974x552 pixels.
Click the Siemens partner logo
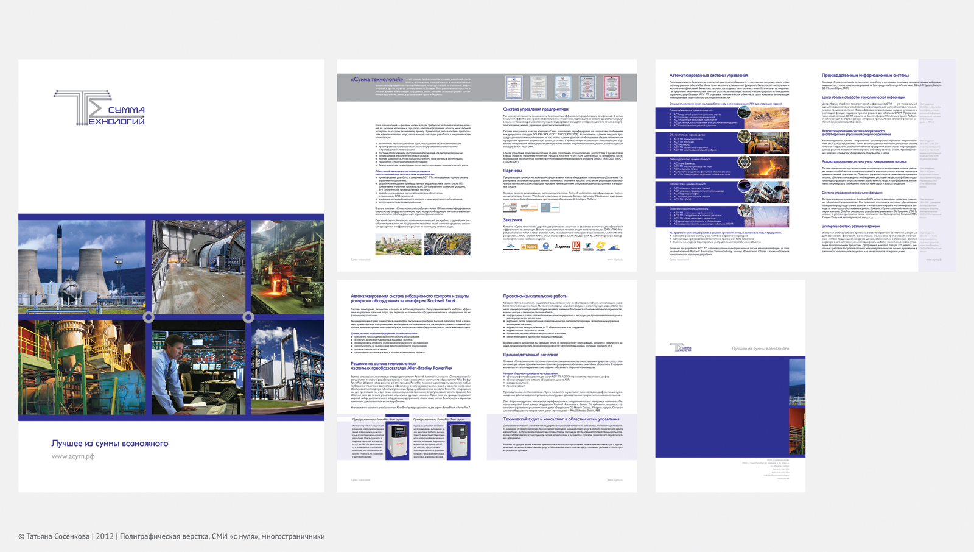(x=550, y=208)
